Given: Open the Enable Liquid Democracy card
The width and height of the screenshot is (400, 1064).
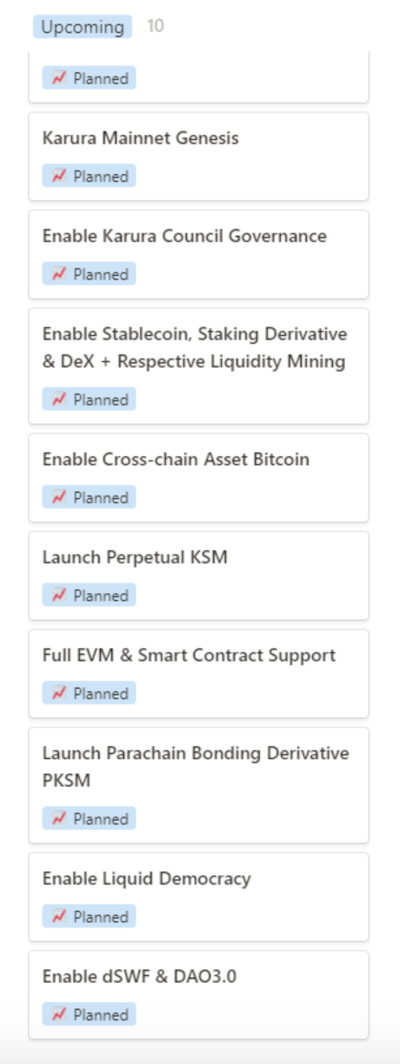Looking at the screenshot, I should pos(199,897).
